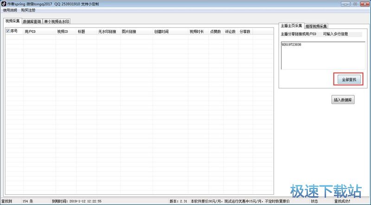
Task: Click the 无水印链接 column header
Action: [x=109, y=32]
